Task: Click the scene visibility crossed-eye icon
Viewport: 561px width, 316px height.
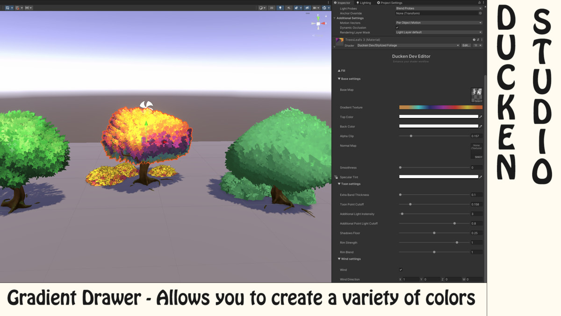Action: click(307, 8)
